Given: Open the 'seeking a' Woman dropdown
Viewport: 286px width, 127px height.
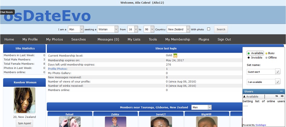Looking at the screenshot, I should pyautogui.click(x=108, y=29).
